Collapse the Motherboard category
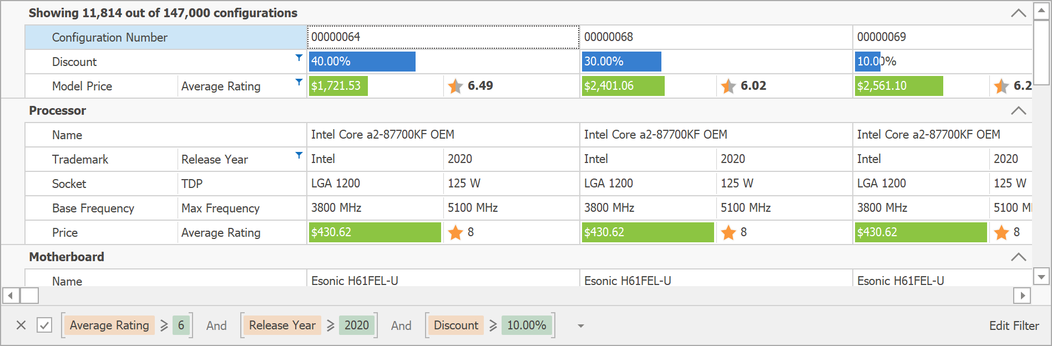 (1018, 257)
